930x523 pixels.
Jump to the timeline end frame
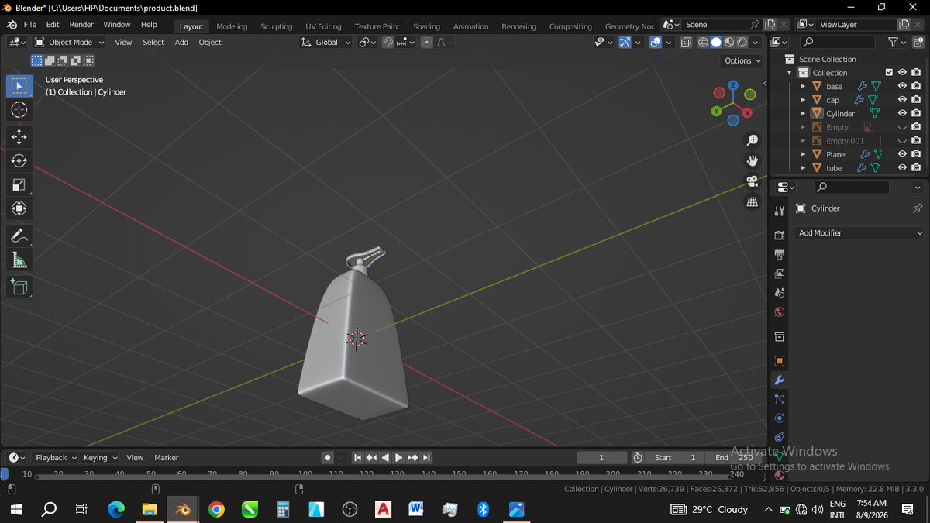(x=427, y=458)
